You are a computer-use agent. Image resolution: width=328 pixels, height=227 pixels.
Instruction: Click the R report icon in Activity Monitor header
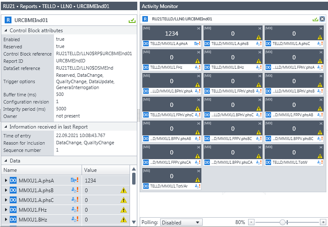146,19
